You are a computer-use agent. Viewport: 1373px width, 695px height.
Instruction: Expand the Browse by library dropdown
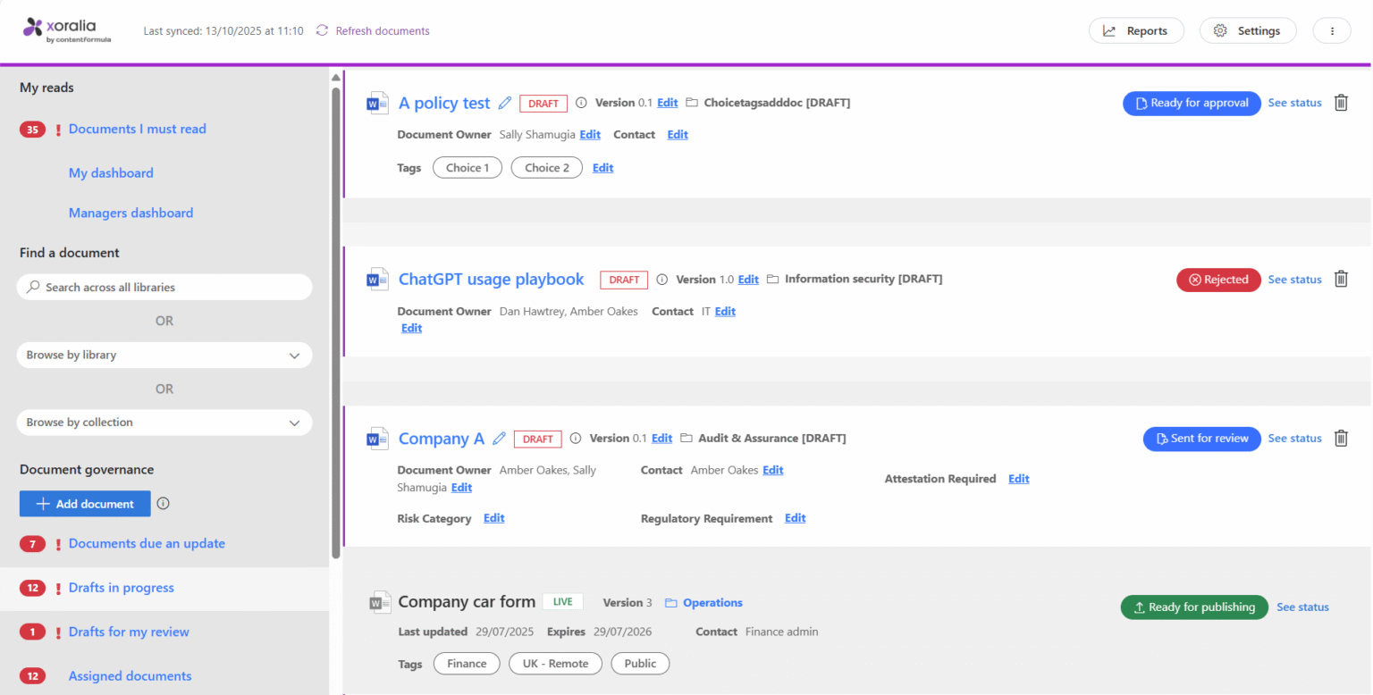point(164,355)
